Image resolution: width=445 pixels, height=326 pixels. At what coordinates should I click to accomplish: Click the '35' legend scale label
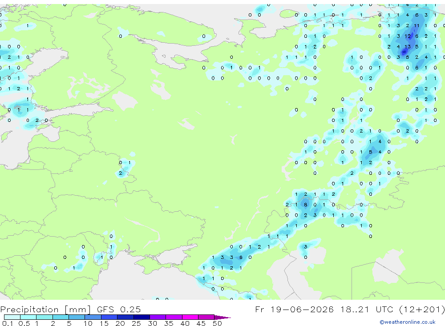(x=169, y=323)
